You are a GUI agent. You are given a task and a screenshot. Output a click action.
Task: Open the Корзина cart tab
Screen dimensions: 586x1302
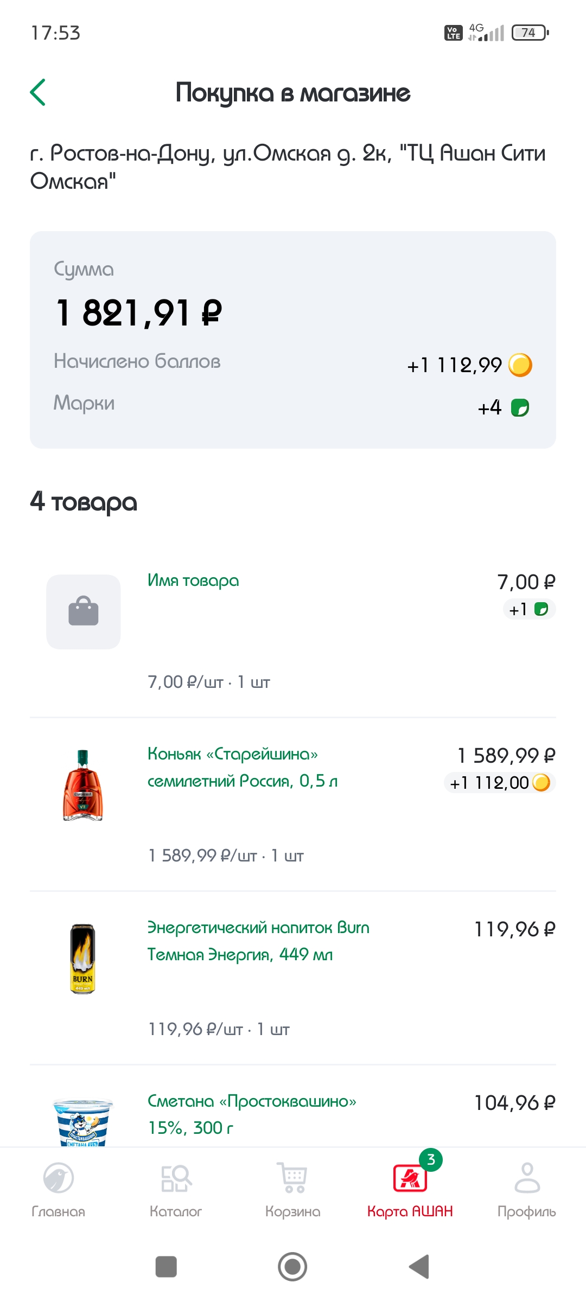(293, 1188)
